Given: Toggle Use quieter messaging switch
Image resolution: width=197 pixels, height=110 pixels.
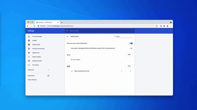Looking at the screenshot, I should coord(131,48).
